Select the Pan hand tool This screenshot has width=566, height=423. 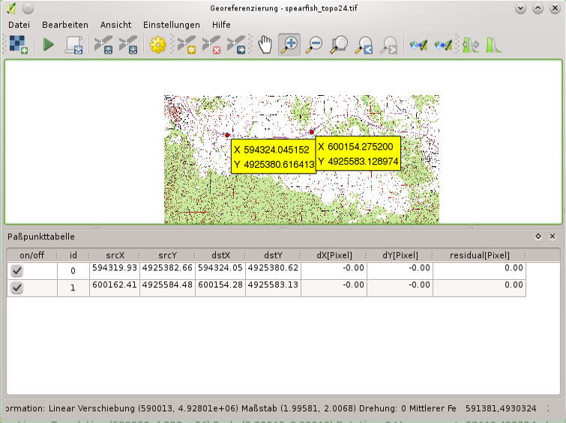pyautogui.click(x=265, y=45)
